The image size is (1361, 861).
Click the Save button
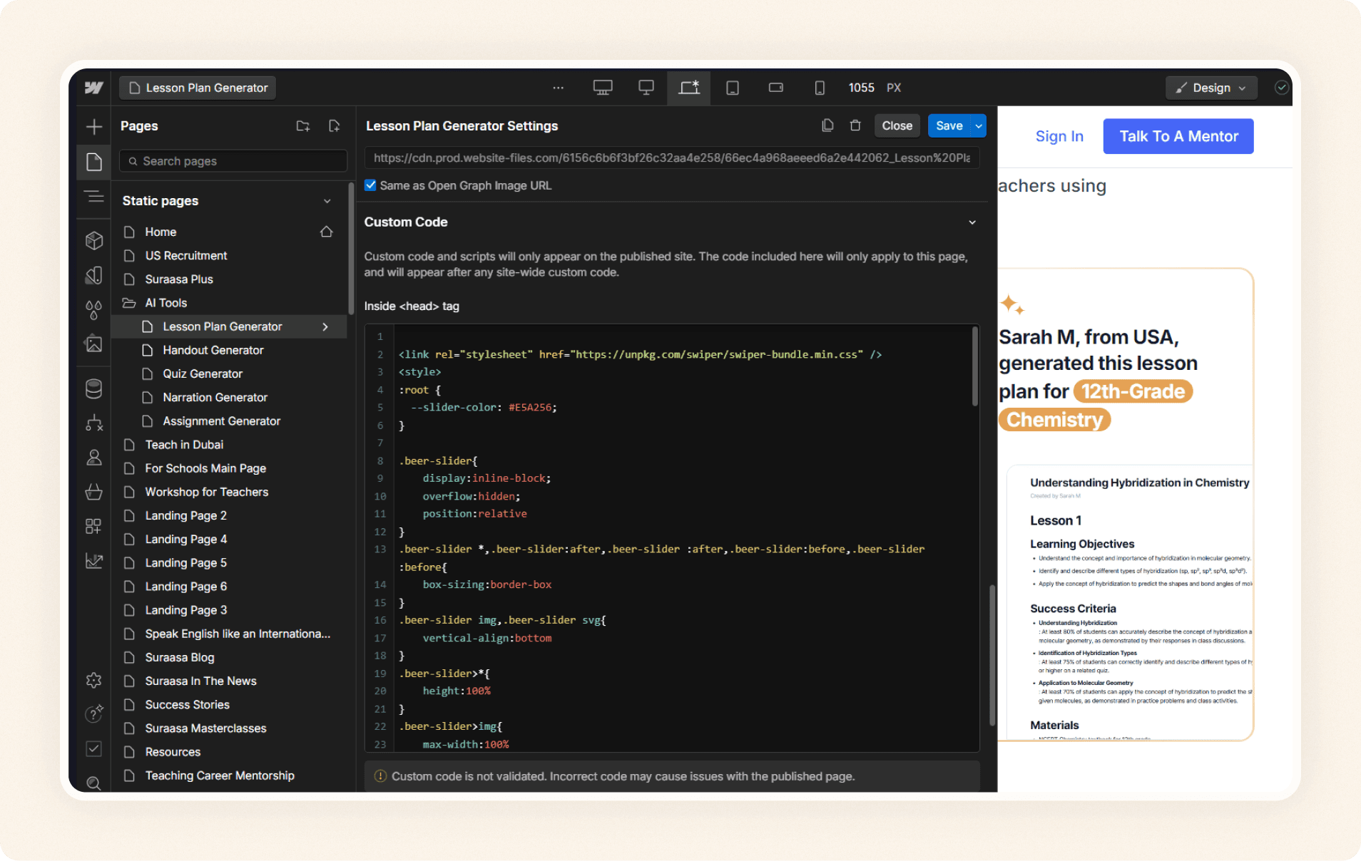(949, 126)
